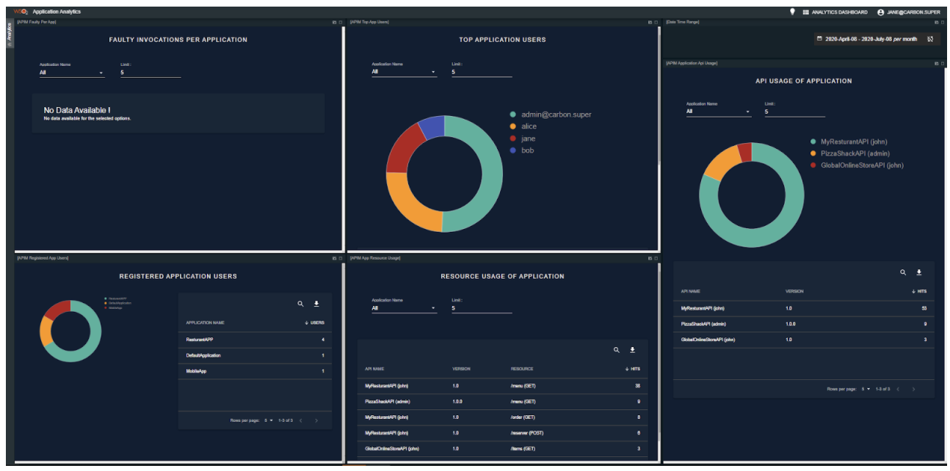
Task: Sort Resource Usage table by HITS column
Action: pyautogui.click(x=632, y=369)
